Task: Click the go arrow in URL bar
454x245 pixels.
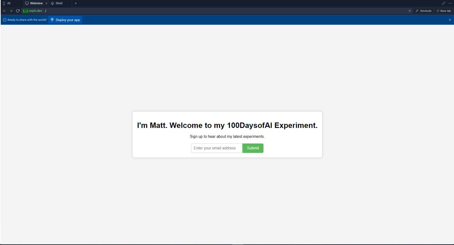Action: [409, 11]
